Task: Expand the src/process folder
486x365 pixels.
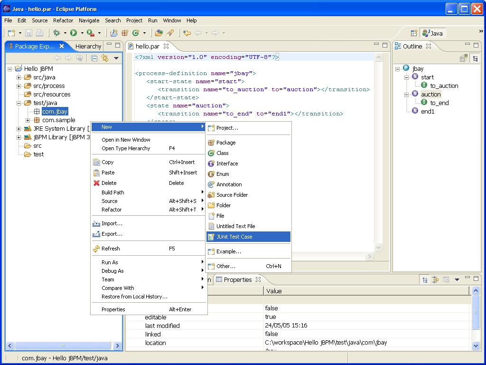Action: tap(19, 86)
